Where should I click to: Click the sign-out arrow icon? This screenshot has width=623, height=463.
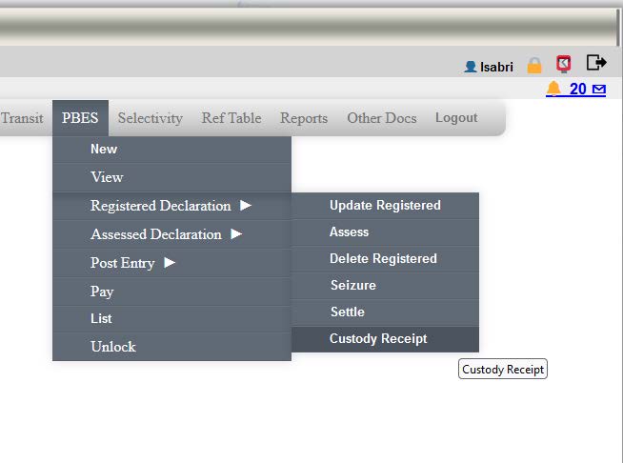point(596,64)
